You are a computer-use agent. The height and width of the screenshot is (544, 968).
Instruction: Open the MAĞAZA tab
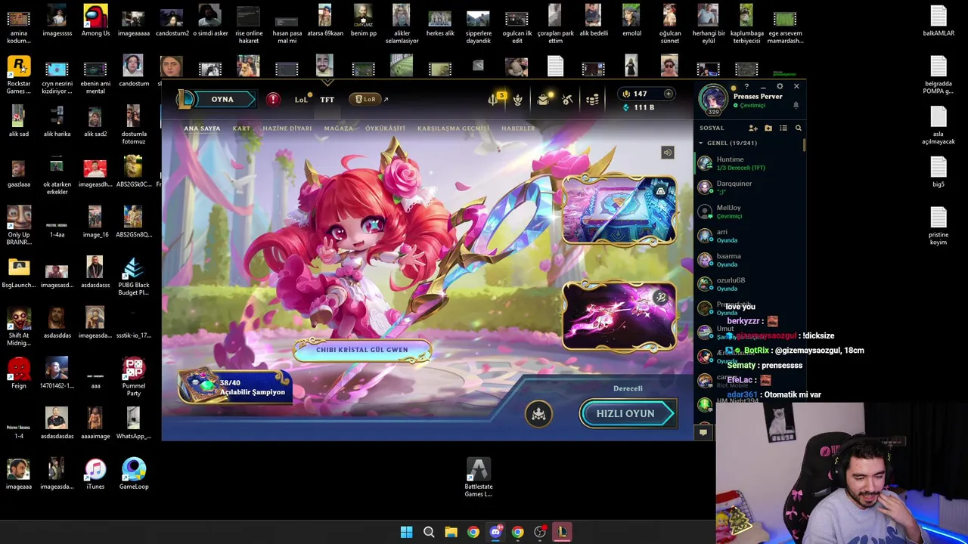click(x=338, y=128)
